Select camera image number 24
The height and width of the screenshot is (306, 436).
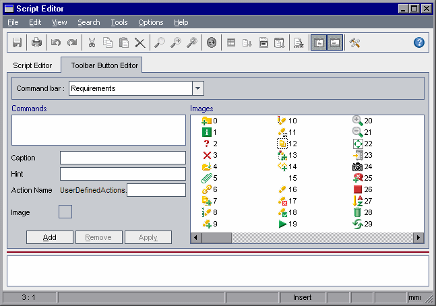click(x=358, y=166)
